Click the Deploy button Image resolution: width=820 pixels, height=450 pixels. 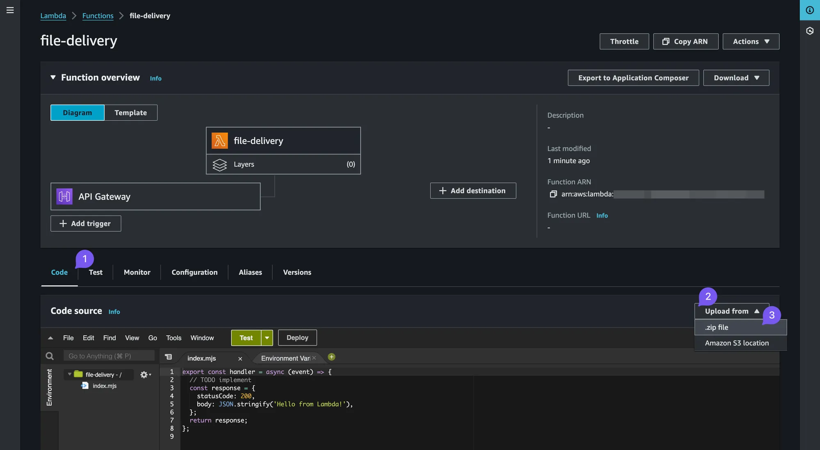(297, 338)
